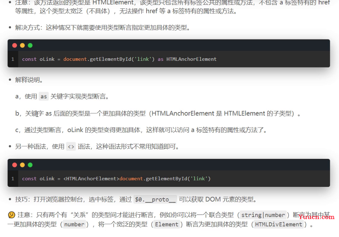This screenshot has width=339, height=237.
Task: Click yellow dot on first code block
Action: [23, 45]
